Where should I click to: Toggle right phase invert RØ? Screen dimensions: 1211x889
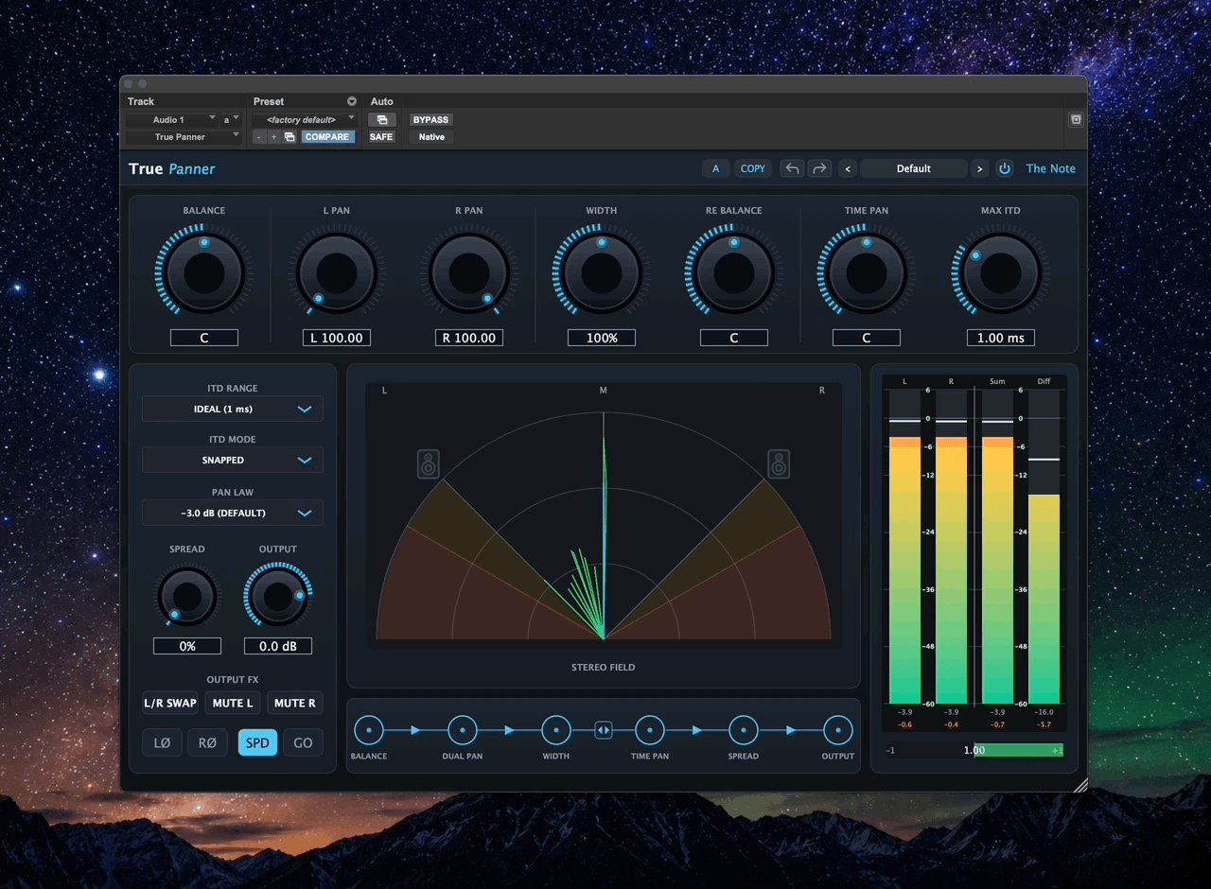(x=208, y=742)
